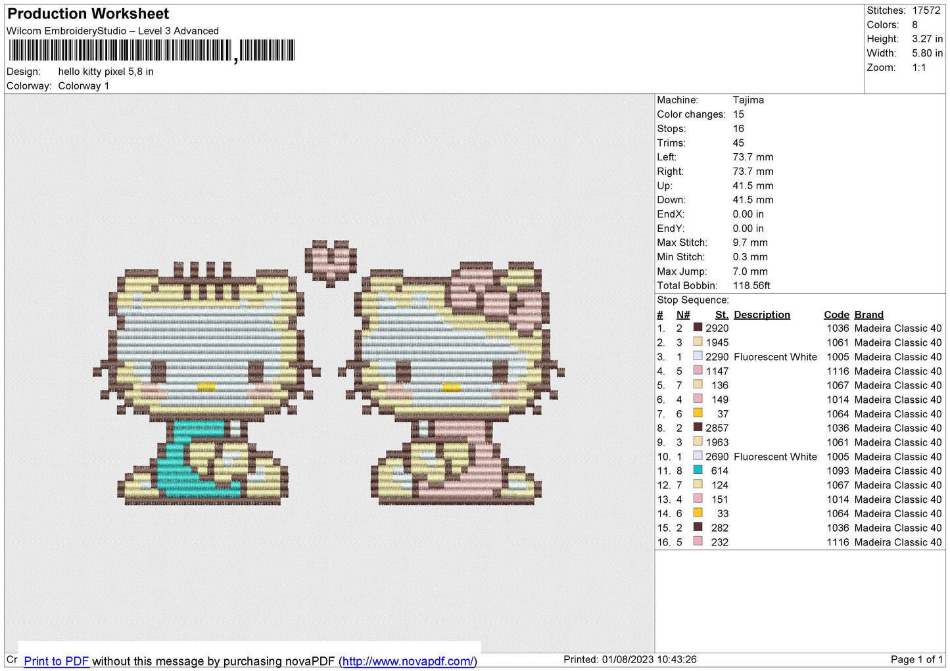Click the Color changes value 15
This screenshot has height=671, width=950.
(x=738, y=114)
